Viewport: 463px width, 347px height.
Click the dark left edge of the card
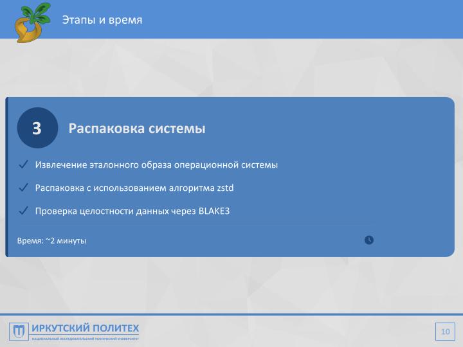tap(7, 177)
